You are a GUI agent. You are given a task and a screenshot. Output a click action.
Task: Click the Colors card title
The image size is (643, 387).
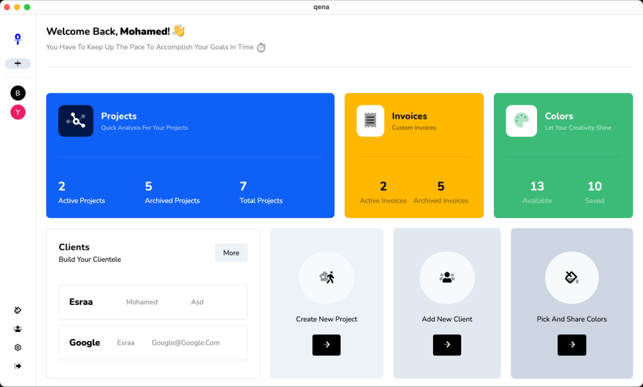[559, 116]
